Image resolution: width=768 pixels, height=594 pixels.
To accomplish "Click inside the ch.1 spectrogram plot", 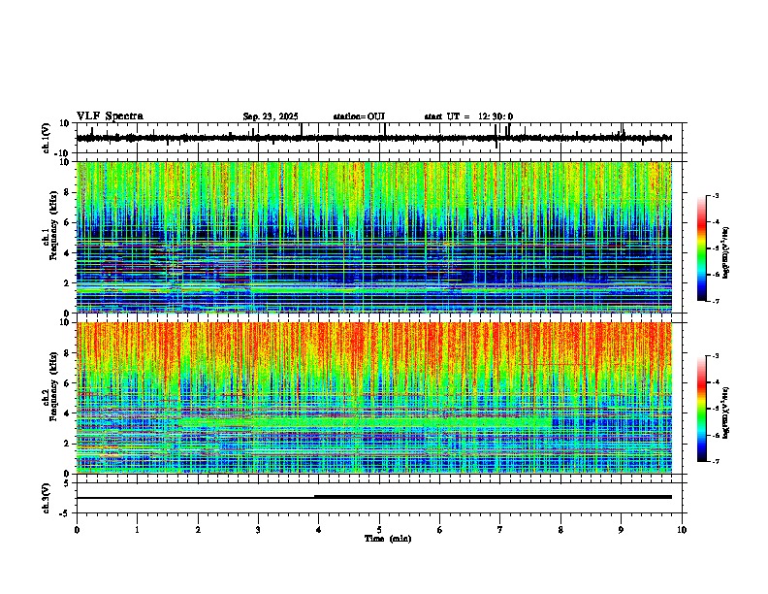I will pyautogui.click(x=374, y=237).
